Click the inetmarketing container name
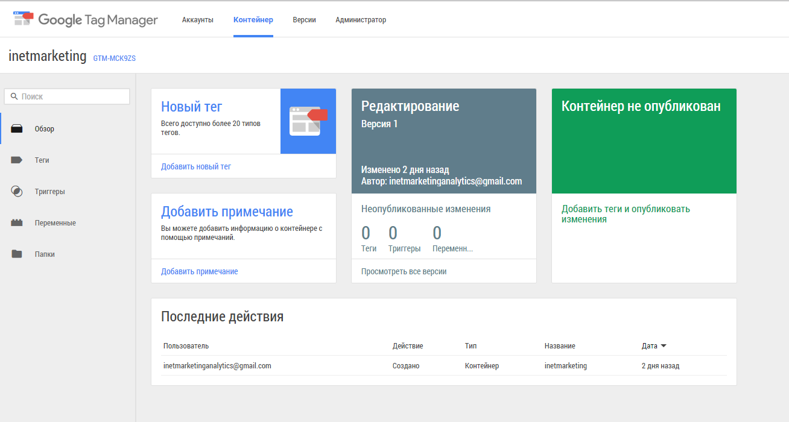Image resolution: width=789 pixels, height=422 pixels. pos(48,56)
